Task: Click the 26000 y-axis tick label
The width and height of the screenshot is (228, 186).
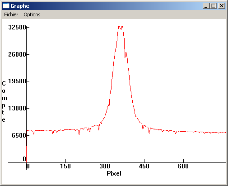Action: [x=17, y=54]
